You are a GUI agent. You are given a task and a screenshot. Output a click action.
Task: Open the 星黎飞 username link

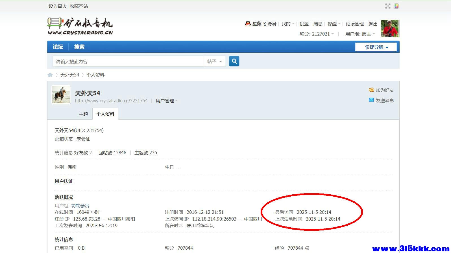259,24
